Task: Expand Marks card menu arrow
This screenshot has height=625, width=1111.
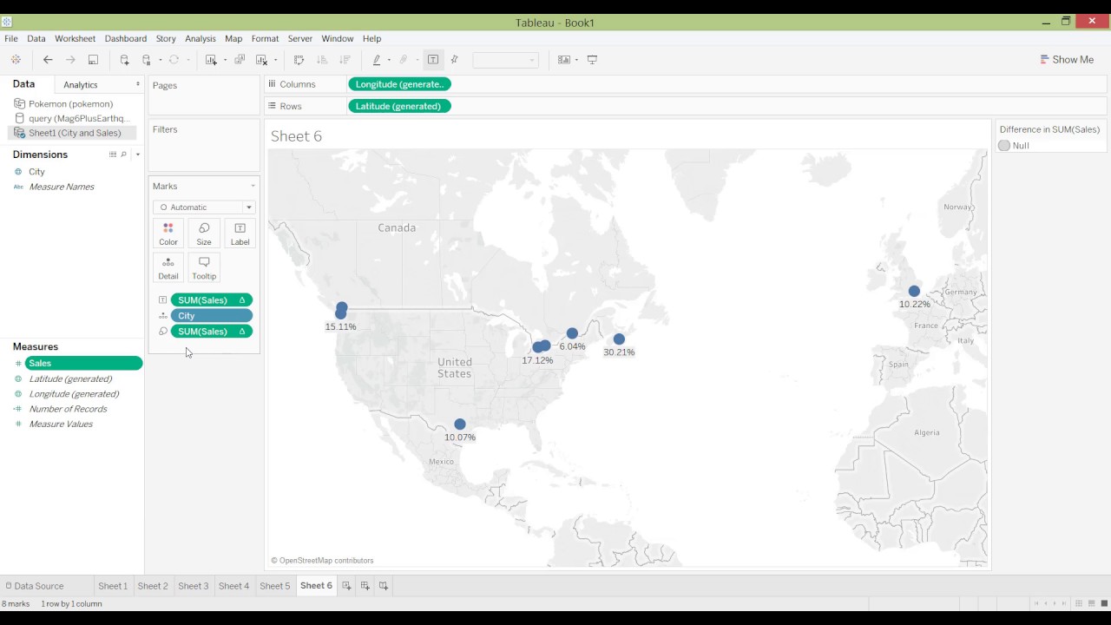Action: [253, 186]
